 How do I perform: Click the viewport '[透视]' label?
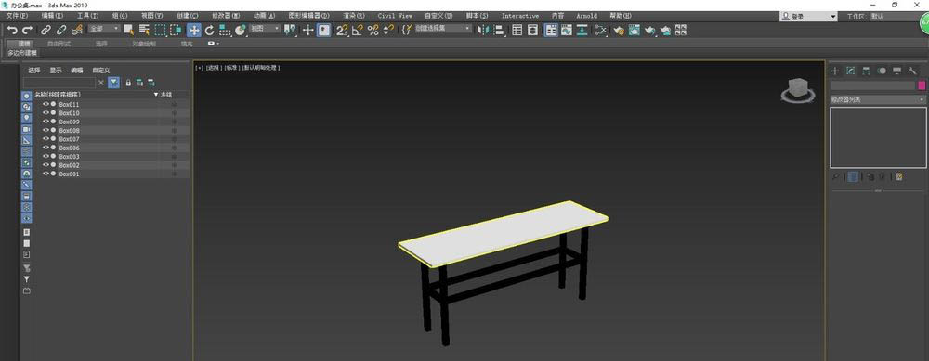[x=214, y=68]
